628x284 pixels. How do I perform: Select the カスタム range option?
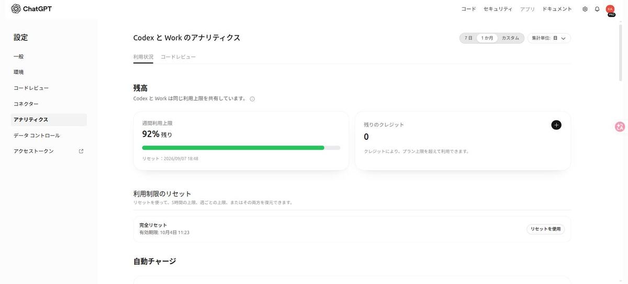tap(510, 38)
